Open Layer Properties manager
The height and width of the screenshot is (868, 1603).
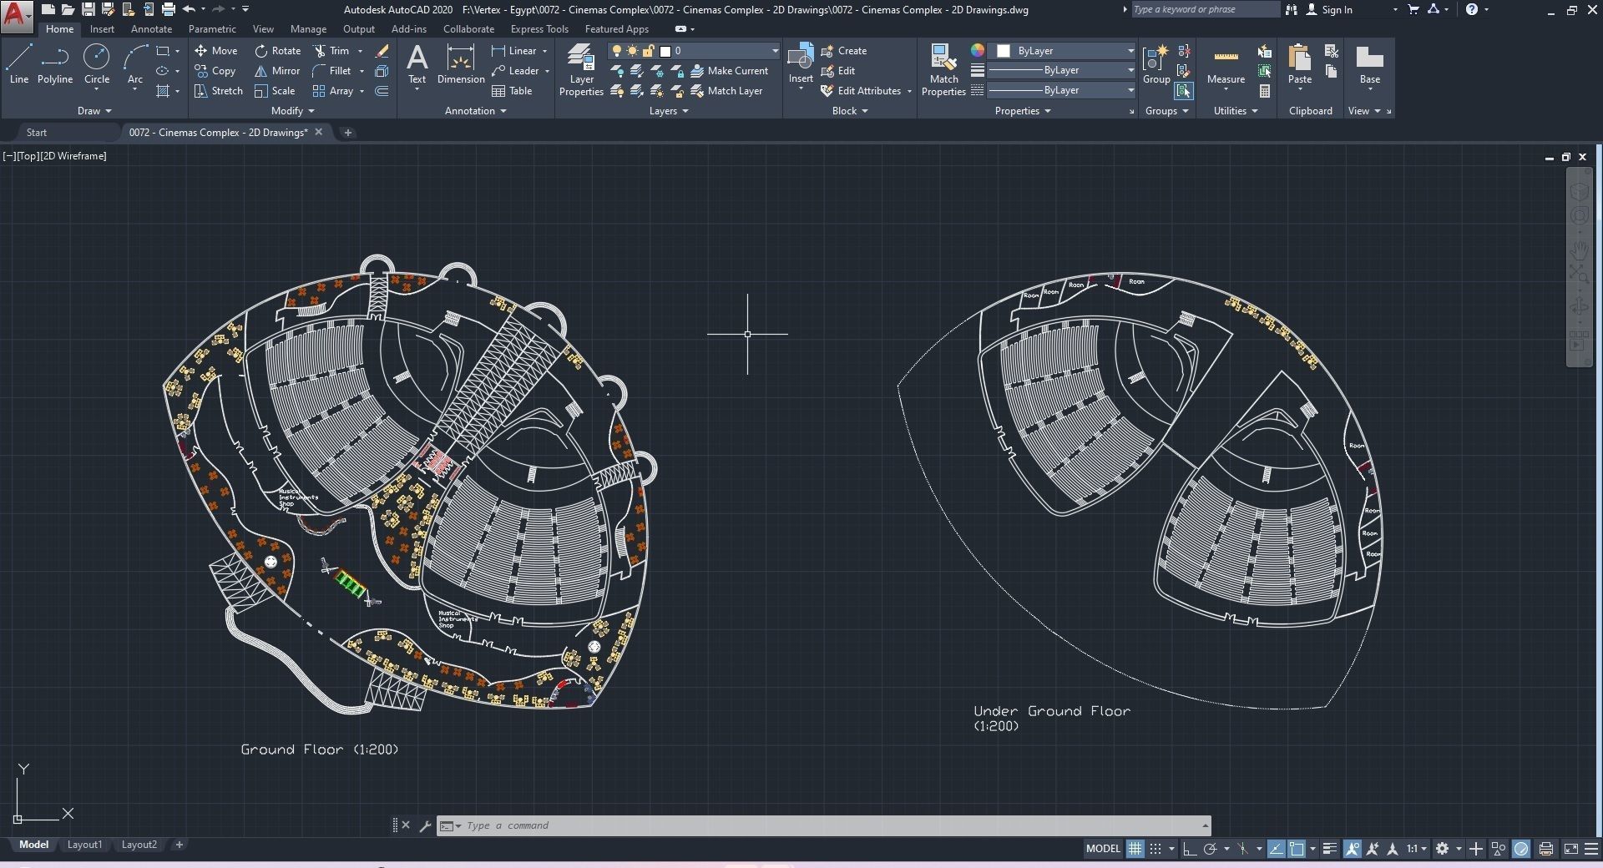pyautogui.click(x=581, y=71)
